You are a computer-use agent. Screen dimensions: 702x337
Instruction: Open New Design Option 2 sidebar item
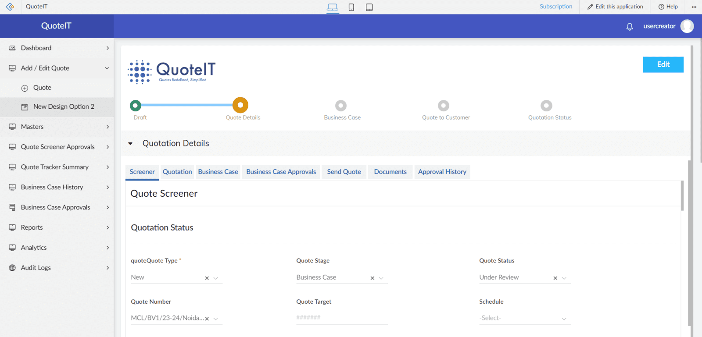click(x=64, y=106)
